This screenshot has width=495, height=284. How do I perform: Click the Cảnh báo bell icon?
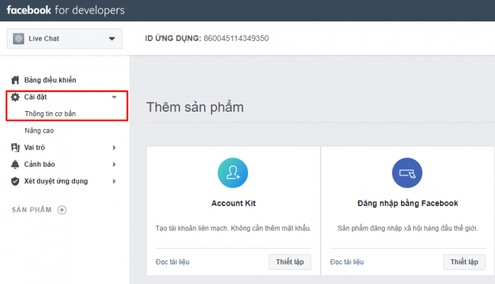(x=15, y=164)
